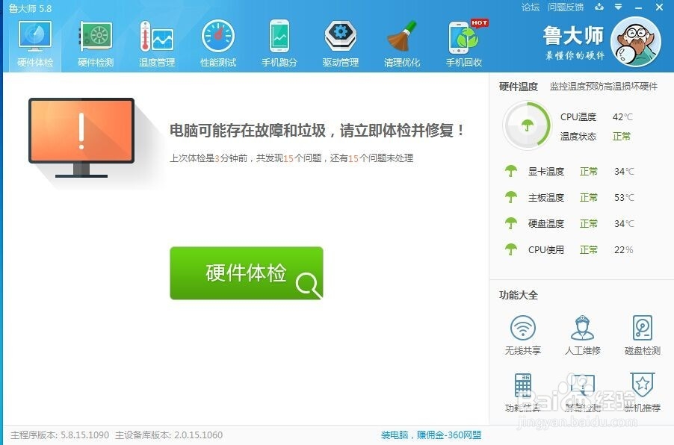Open the 装机推荐 shield star tool
Image resolution: width=674 pixels, height=445 pixels.
pyautogui.click(x=643, y=392)
